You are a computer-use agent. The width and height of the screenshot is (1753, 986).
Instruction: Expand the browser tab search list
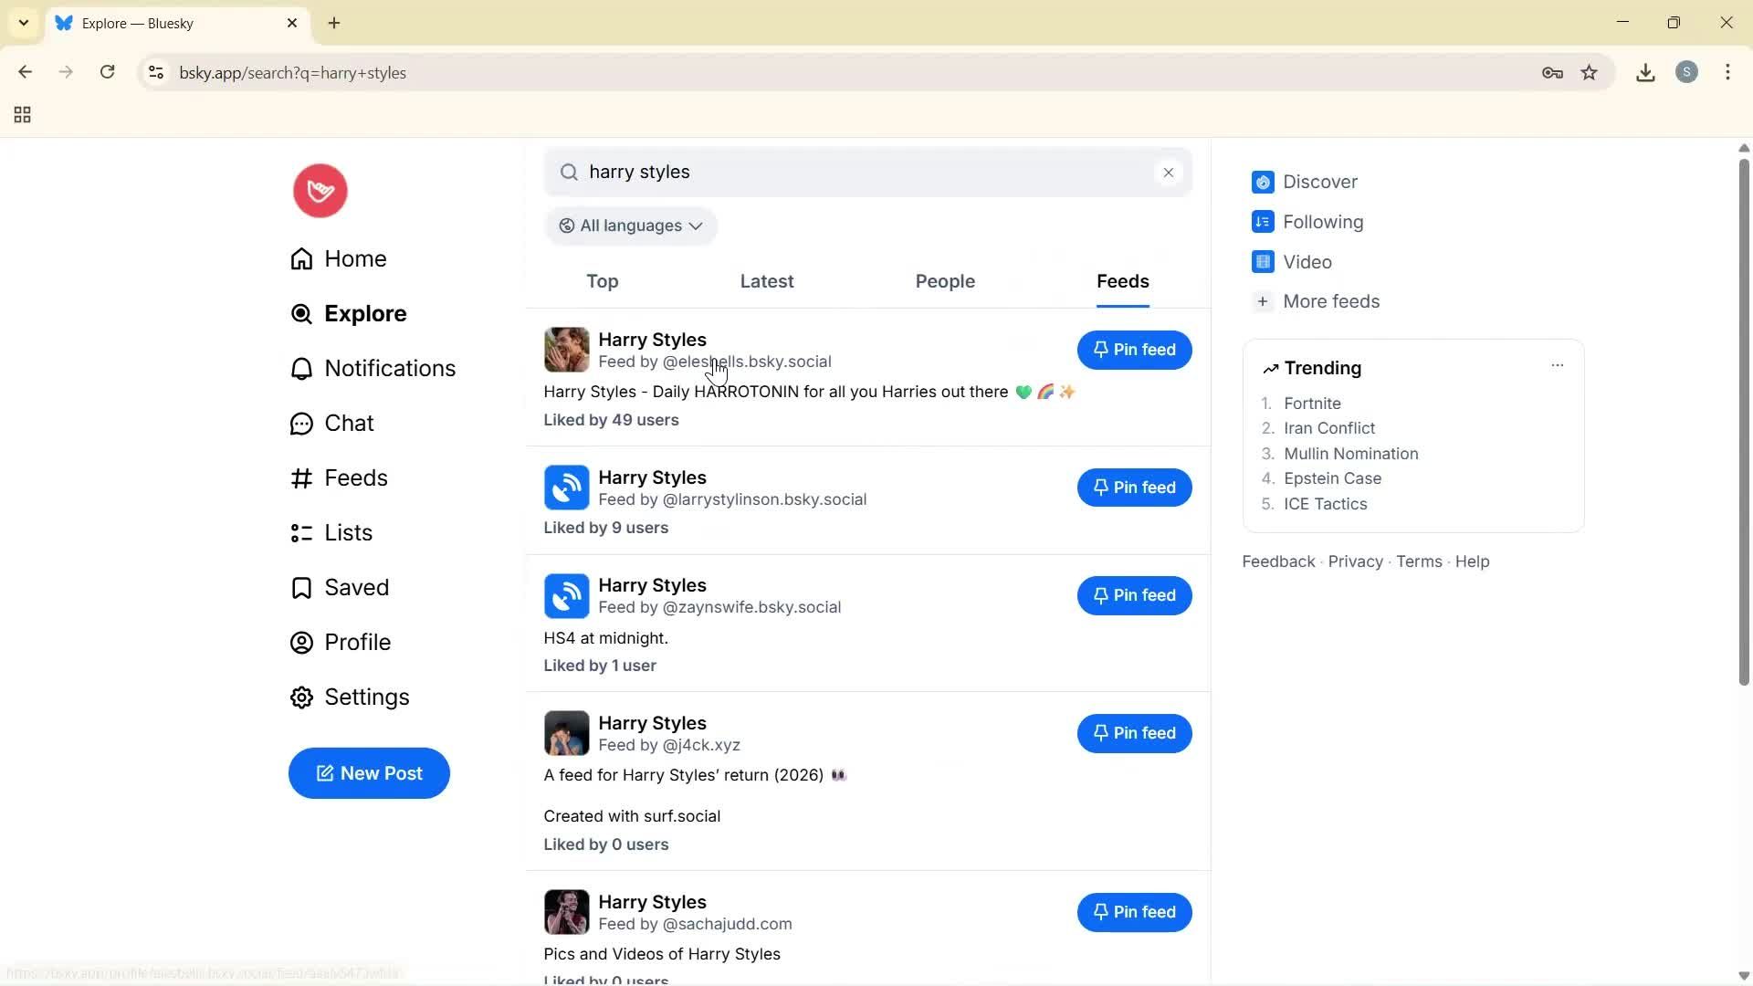tap(23, 23)
